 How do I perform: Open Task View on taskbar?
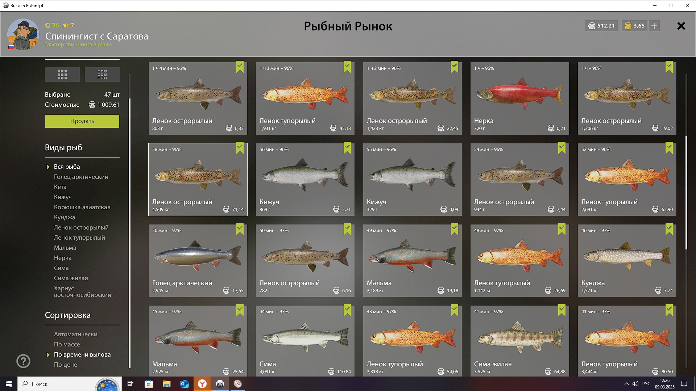click(x=130, y=384)
